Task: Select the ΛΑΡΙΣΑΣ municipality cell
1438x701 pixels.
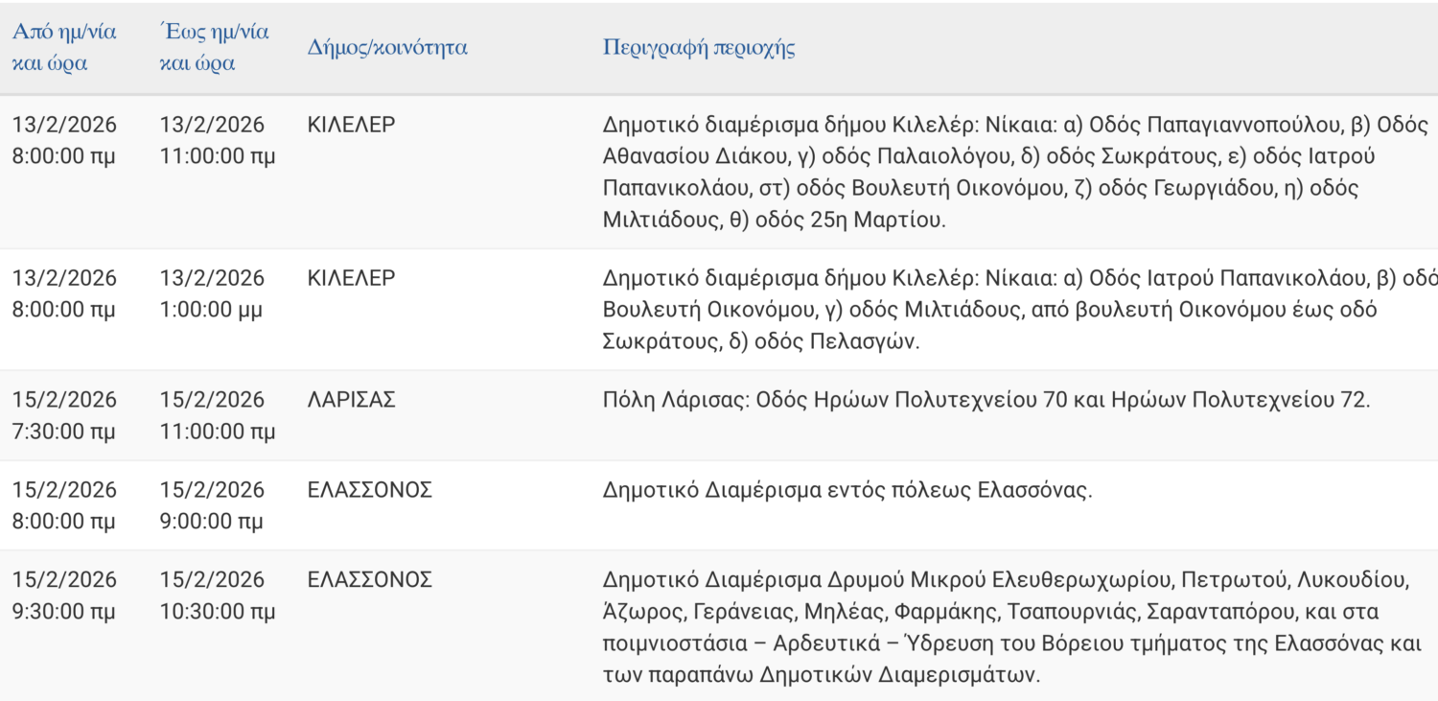Action: point(352,400)
